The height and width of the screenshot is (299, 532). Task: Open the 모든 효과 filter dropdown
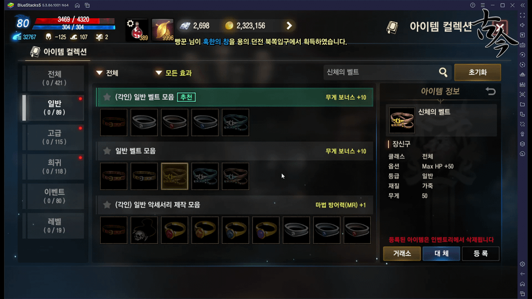click(x=174, y=73)
